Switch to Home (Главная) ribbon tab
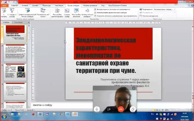 click(x=14, y=5)
